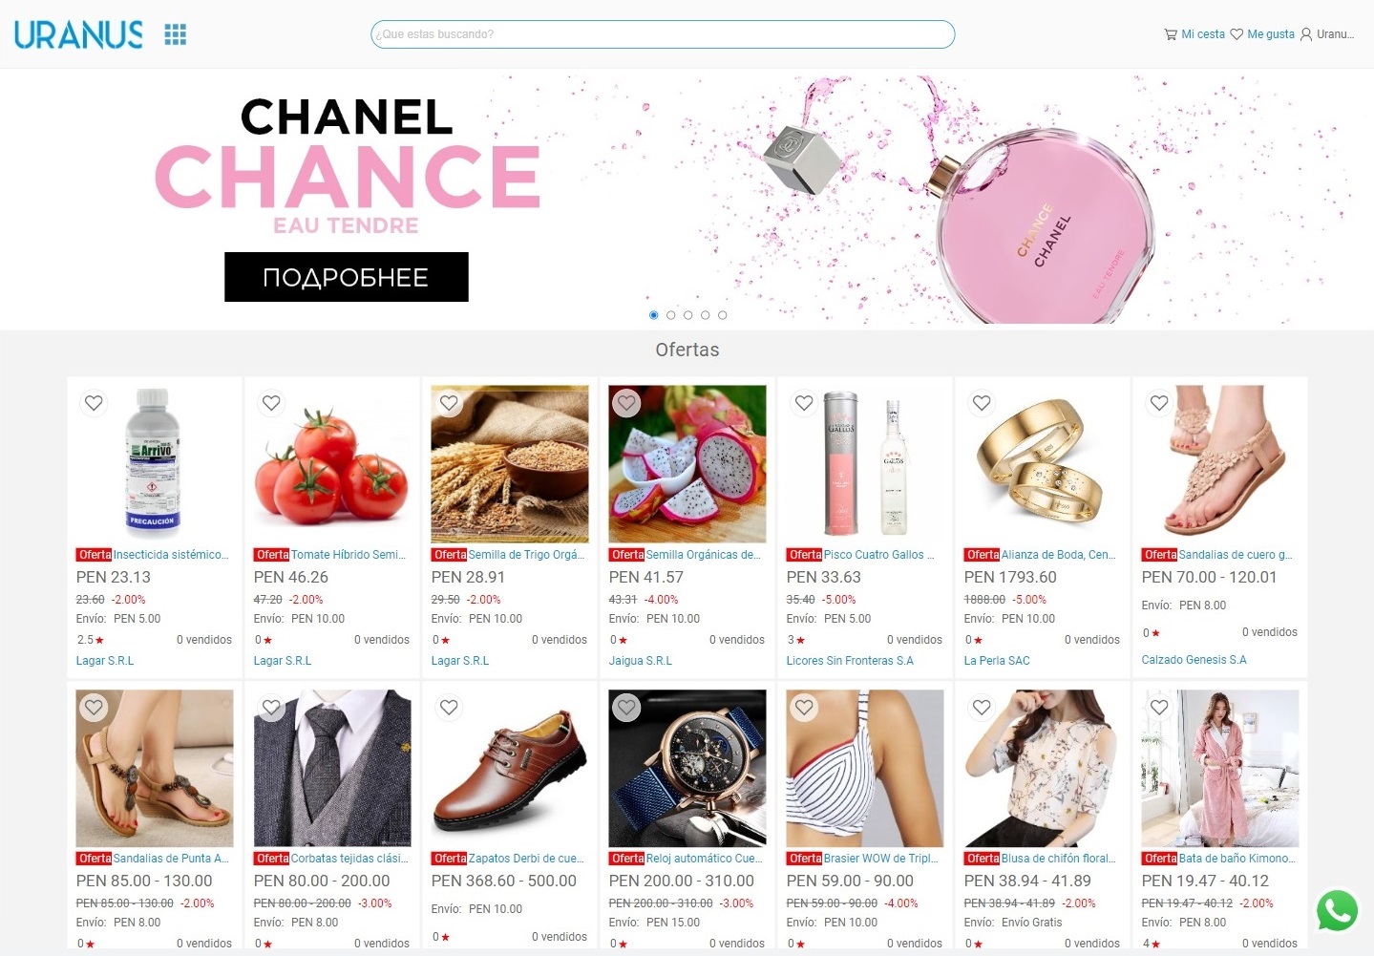The image size is (1374, 956).
Task: Open the Reloj automático watch thumbnail
Action: coord(687,768)
